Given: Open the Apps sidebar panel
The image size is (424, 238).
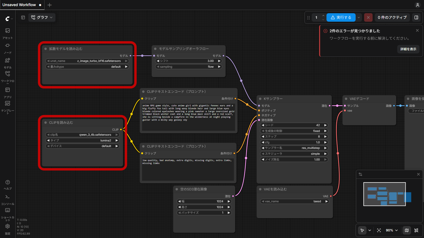Looking at the screenshot, I should coord(8,93).
